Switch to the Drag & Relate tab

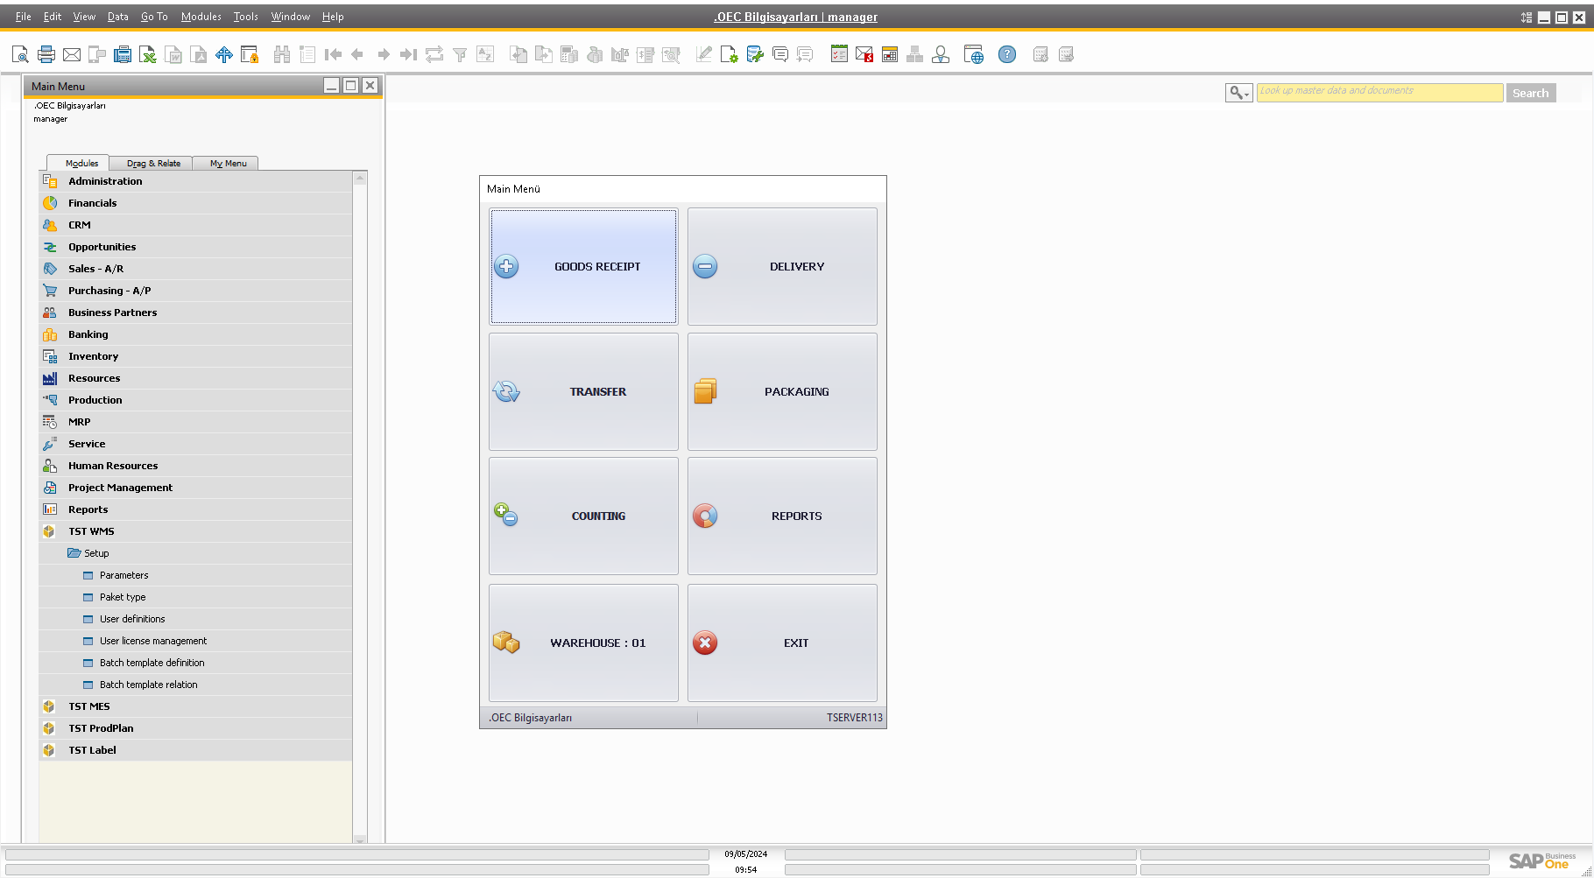pyautogui.click(x=153, y=164)
